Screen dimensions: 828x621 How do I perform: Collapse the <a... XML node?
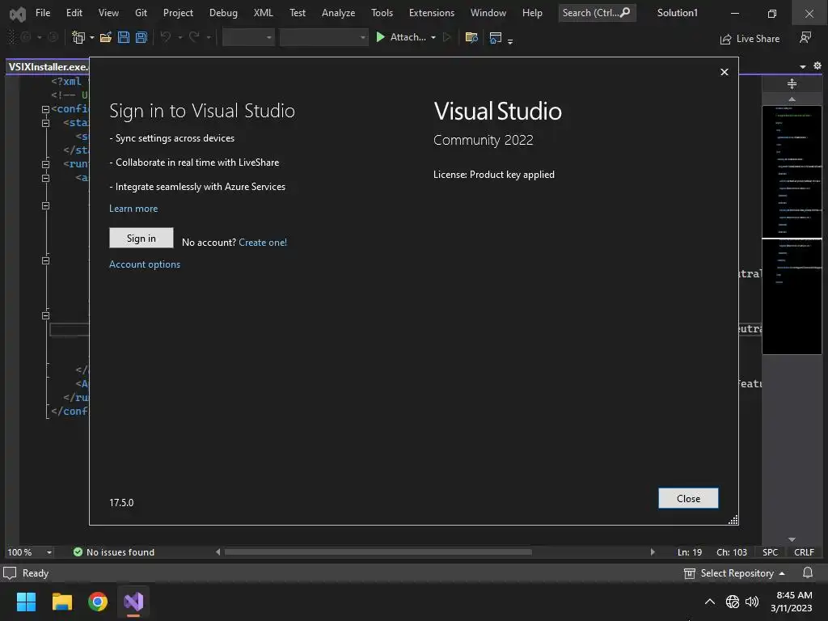point(45,178)
